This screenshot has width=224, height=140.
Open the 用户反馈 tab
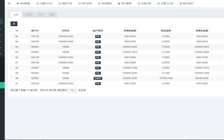tap(85, 3)
